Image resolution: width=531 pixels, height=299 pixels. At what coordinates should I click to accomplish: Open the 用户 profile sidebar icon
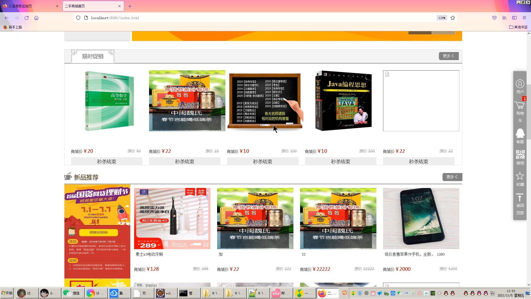(x=520, y=86)
